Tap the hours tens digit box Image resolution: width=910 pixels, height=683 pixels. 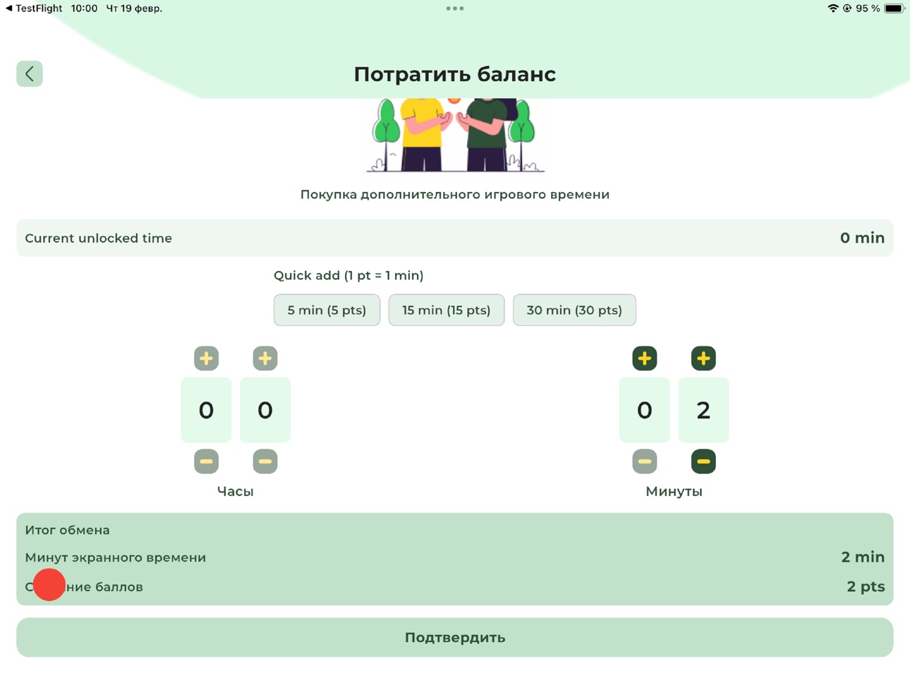pos(206,410)
